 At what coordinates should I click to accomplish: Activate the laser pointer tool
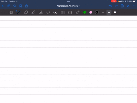[x=78, y=12]
